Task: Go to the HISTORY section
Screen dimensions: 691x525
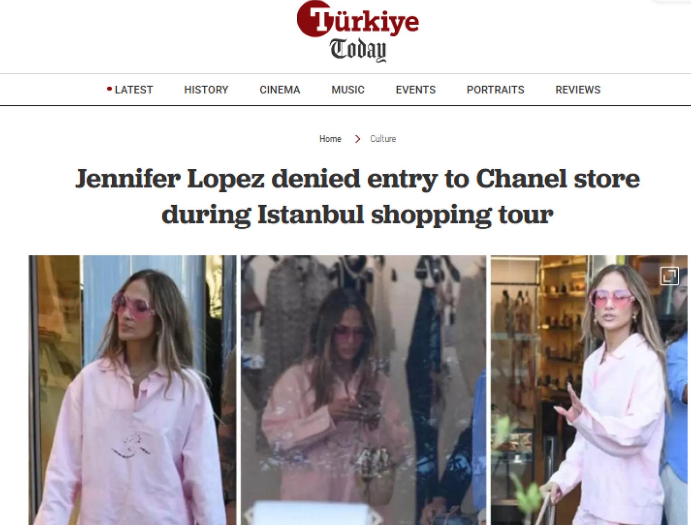Action: (x=206, y=90)
